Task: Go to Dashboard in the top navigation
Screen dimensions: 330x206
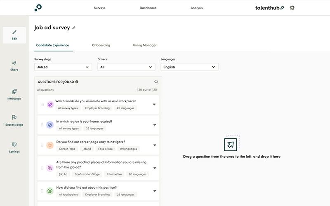Action: coord(148,8)
